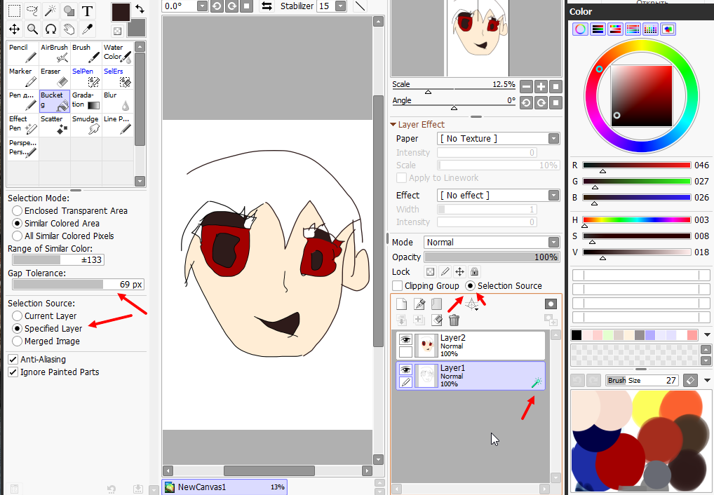
Task: Toggle the Anti-Aliasing checkbox
Action: pyautogui.click(x=13, y=359)
